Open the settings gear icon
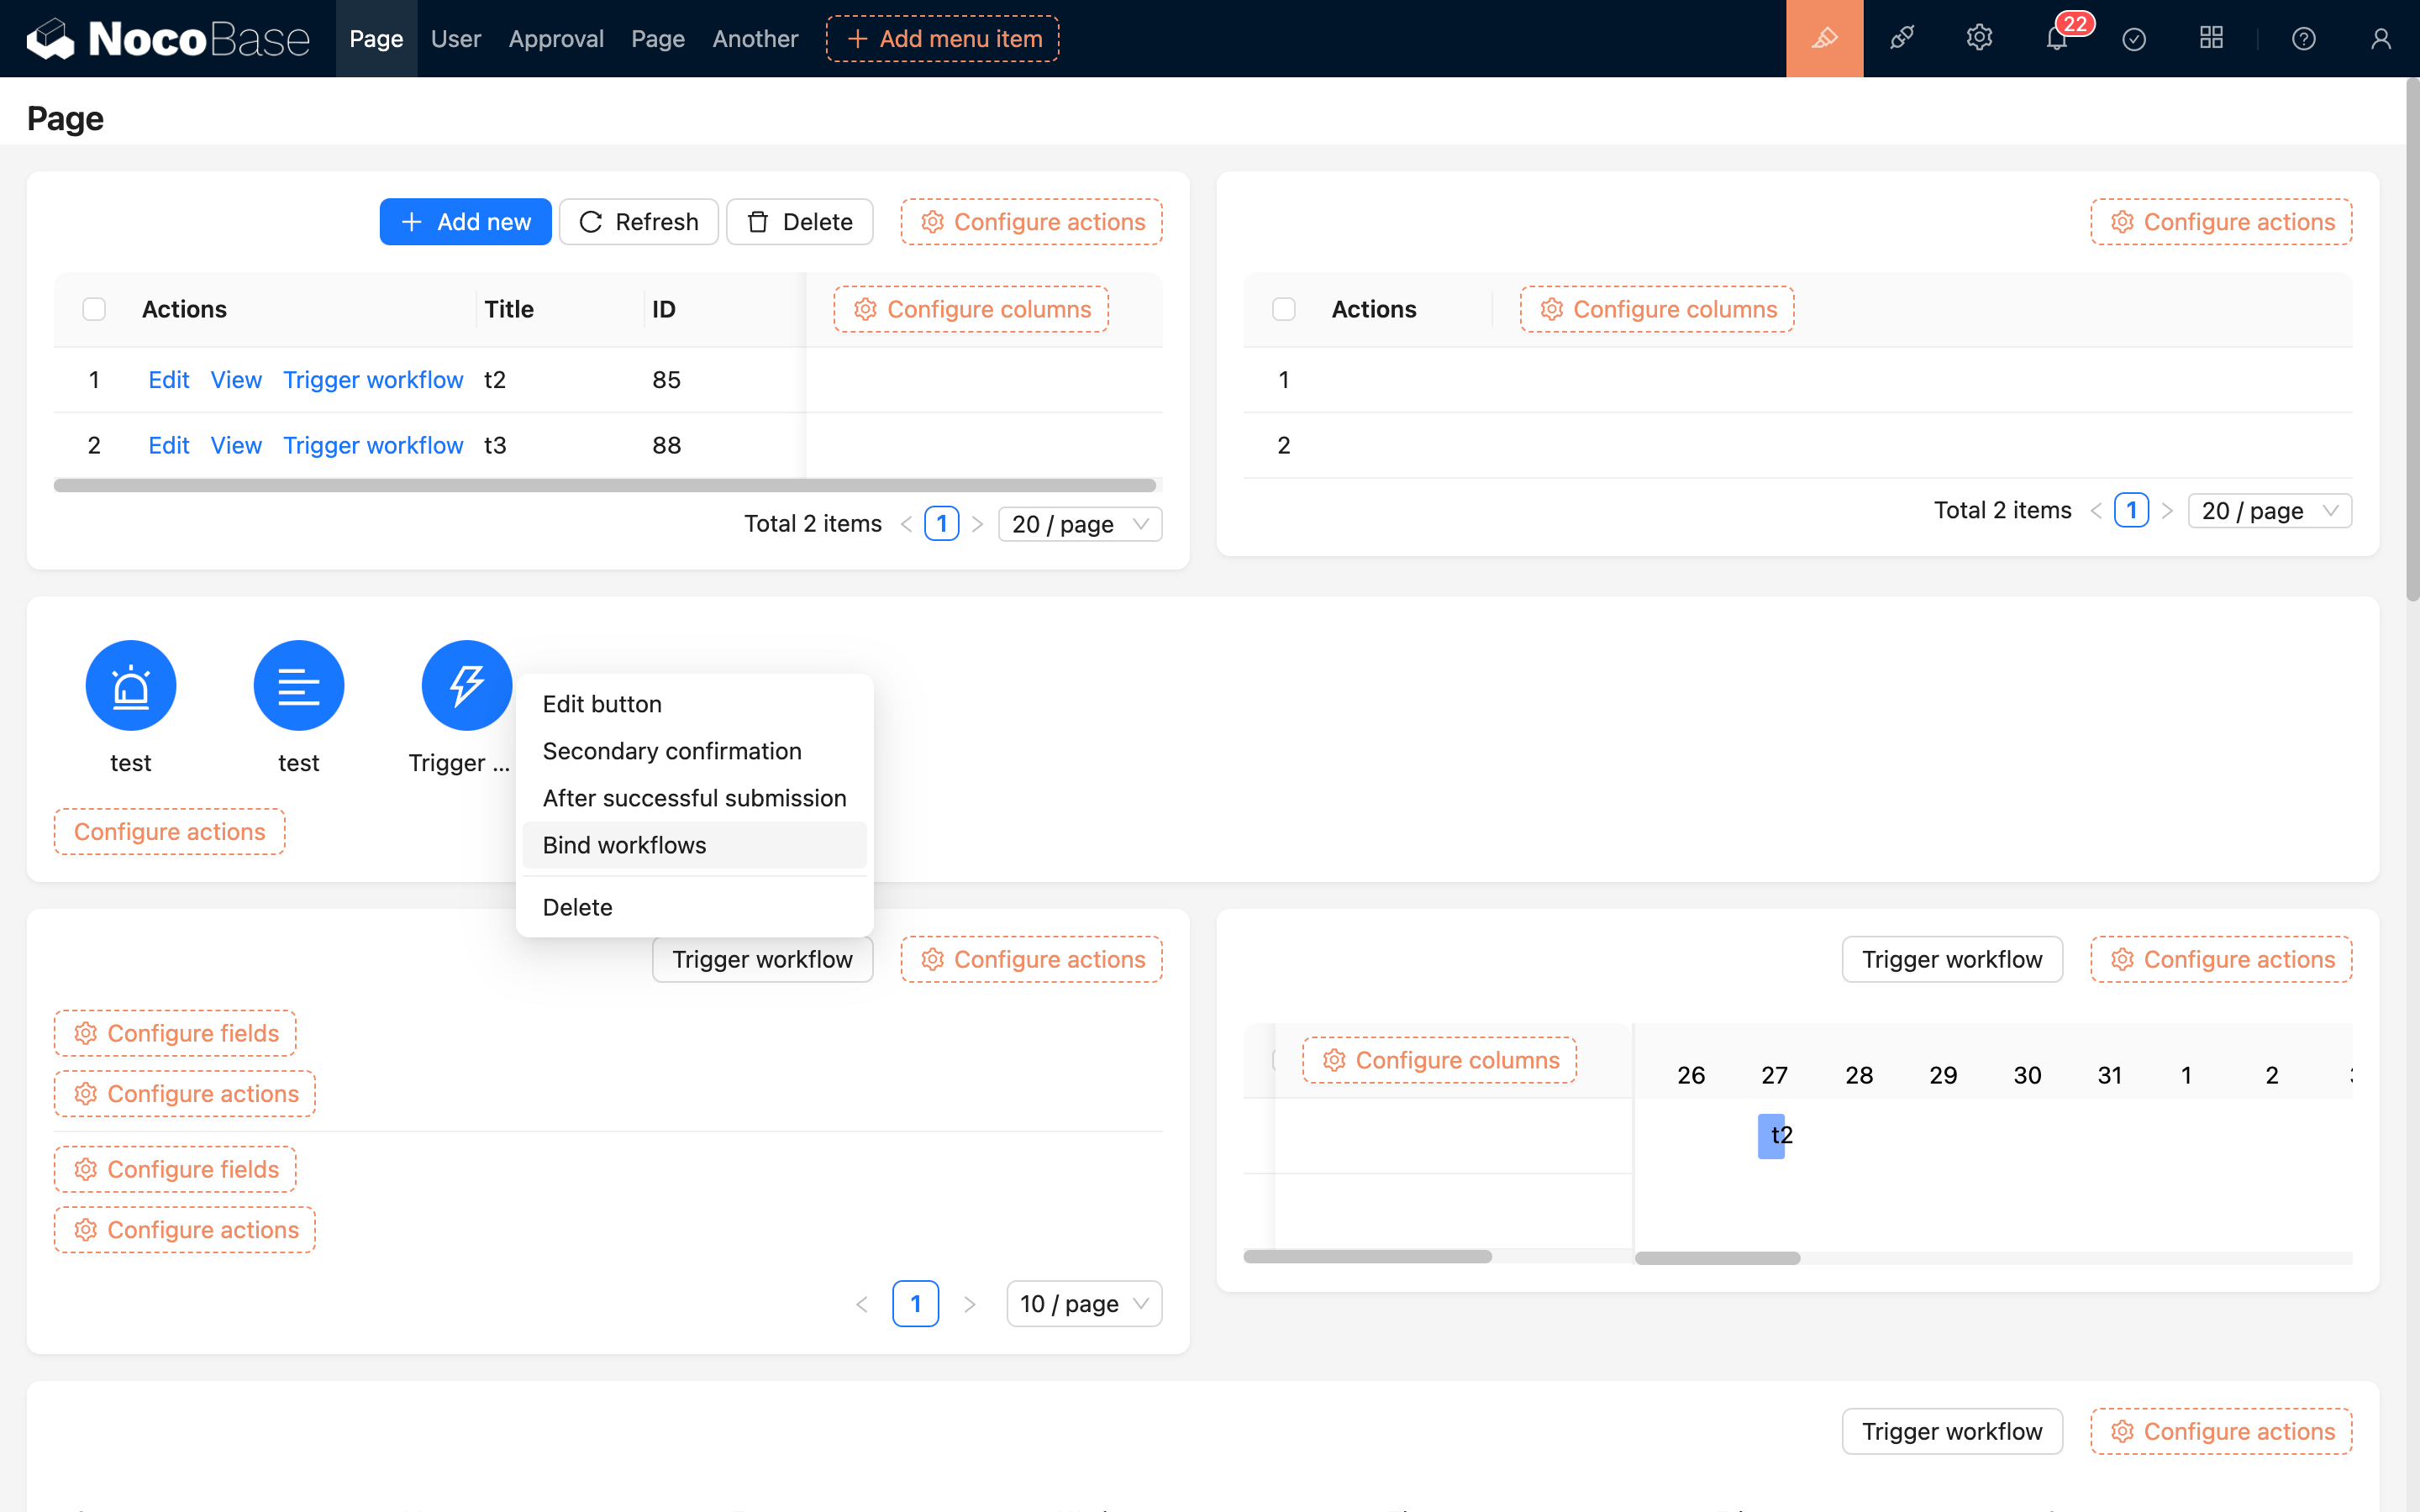 click(1978, 38)
